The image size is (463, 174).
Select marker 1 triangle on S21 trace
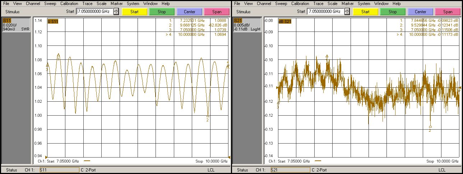click(327, 56)
